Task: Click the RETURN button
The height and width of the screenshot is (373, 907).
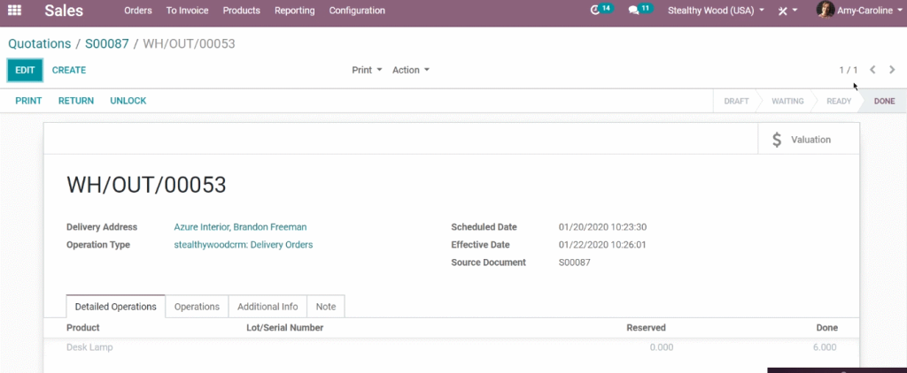Action: [76, 101]
